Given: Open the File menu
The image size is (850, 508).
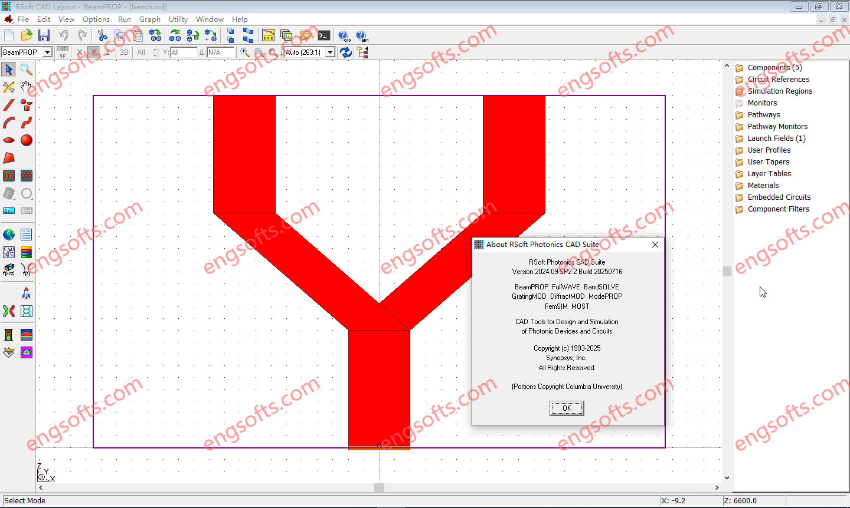Looking at the screenshot, I should pyautogui.click(x=23, y=19).
